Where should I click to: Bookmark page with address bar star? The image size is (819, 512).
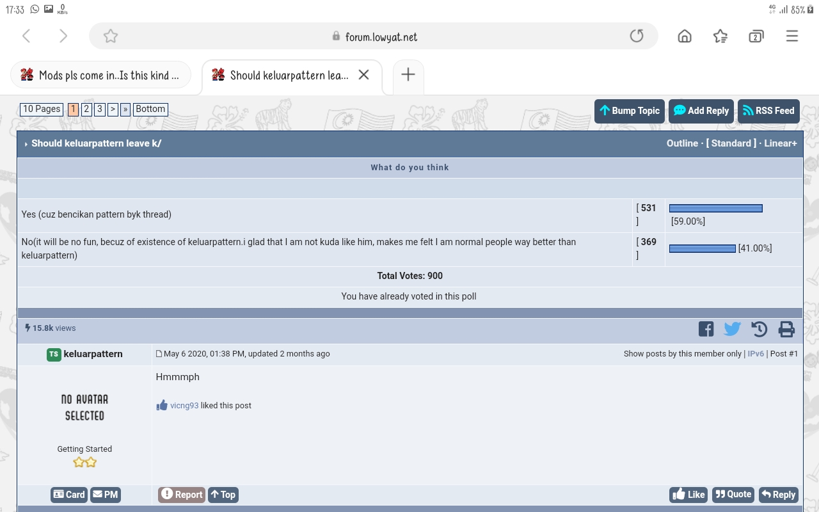coord(111,36)
